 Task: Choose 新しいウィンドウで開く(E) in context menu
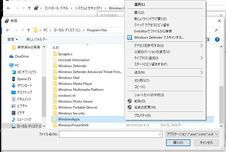(x=165, y=19)
